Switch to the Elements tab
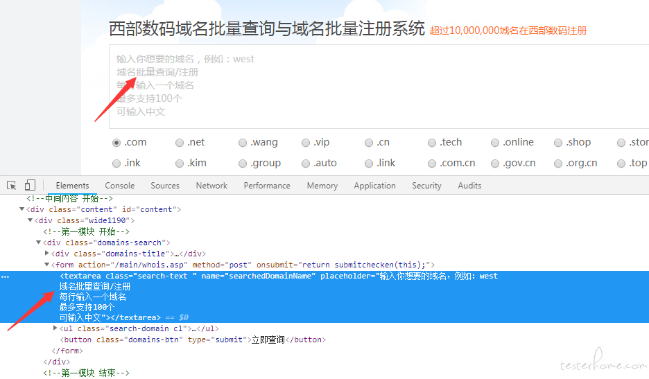Image resolution: width=649 pixels, height=379 pixels. 72,186
